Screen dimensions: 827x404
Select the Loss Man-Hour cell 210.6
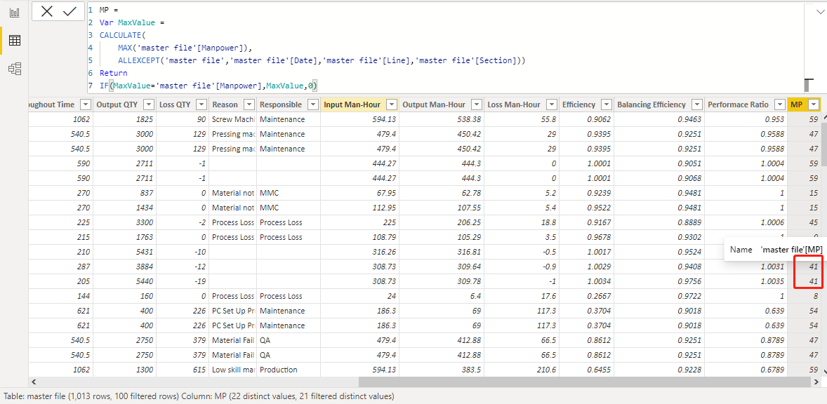[522, 370]
